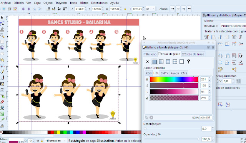The image size is (246, 143).
Task: Click the Opacidad slider handle
Action: point(198,139)
